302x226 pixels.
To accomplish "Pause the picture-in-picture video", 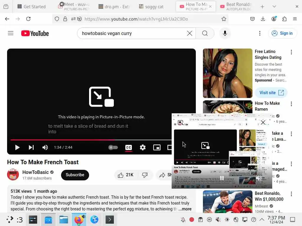I will 222,178.
